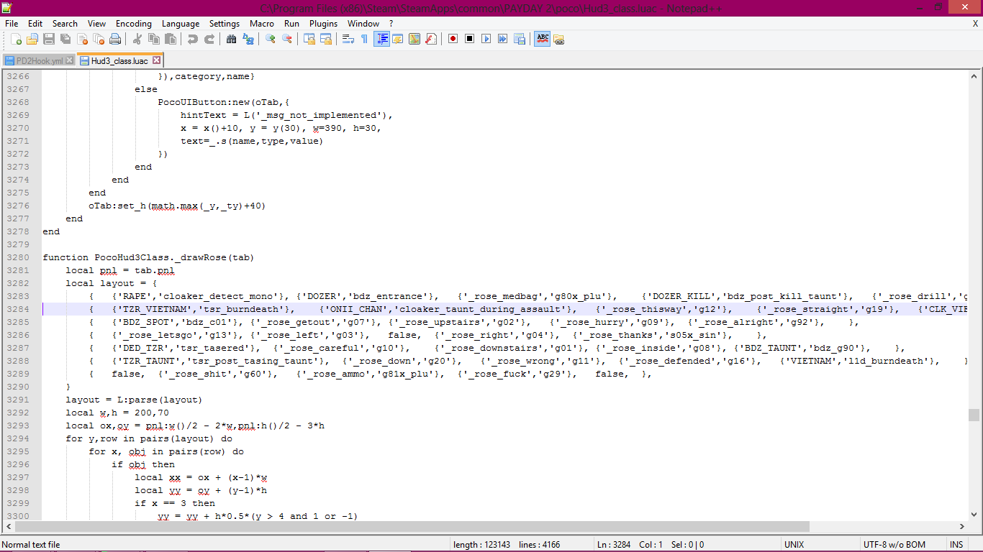The image size is (983, 552).
Task: Click line number 3280 in the margin
Action: point(18,257)
